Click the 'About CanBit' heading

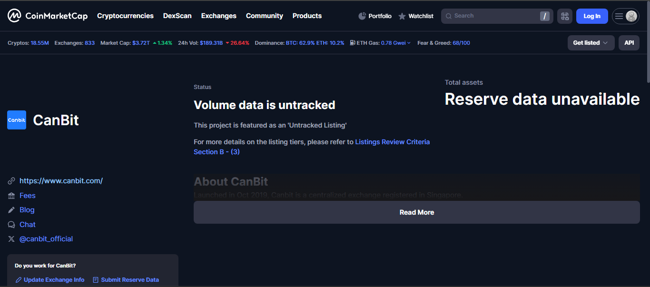(x=231, y=182)
